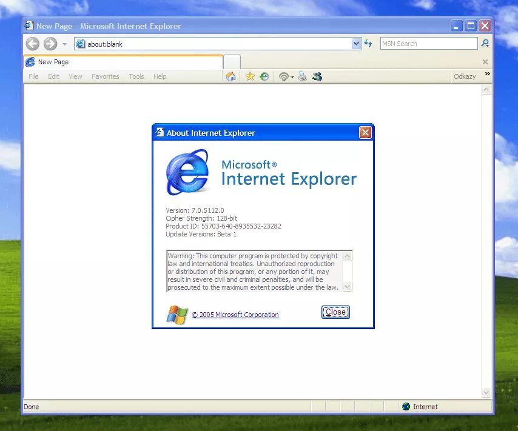Click the Done status text
518x431 pixels.
point(32,407)
